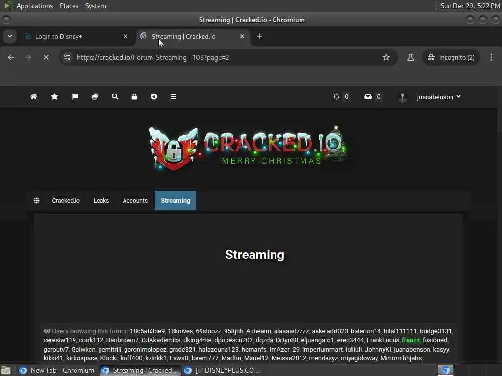
Task: Open the forum search magnifier icon
Action: tap(115, 96)
